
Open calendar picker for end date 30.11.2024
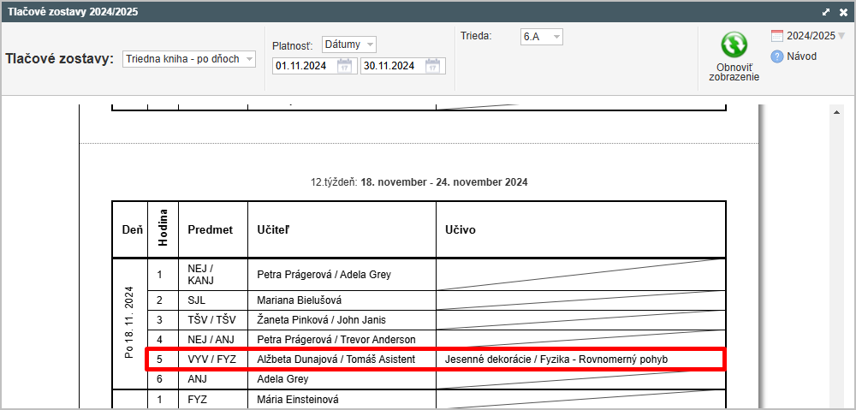[x=434, y=66]
